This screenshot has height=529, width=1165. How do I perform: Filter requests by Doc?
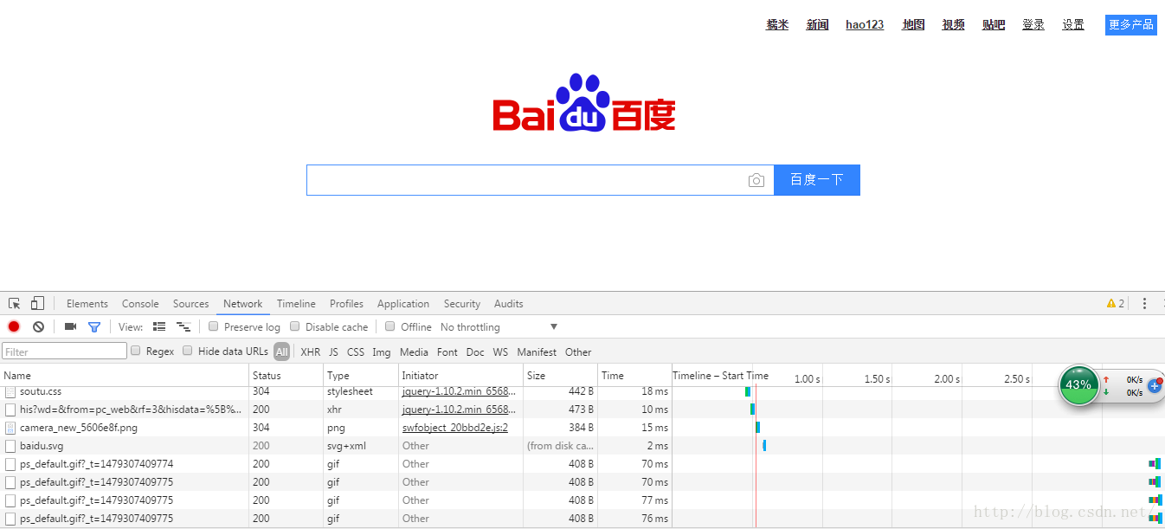pyautogui.click(x=475, y=352)
